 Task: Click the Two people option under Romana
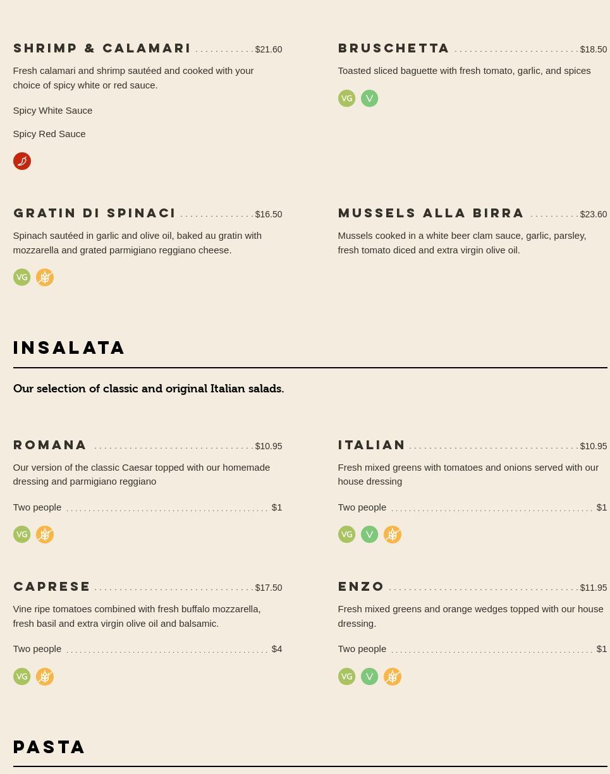[x=37, y=507]
